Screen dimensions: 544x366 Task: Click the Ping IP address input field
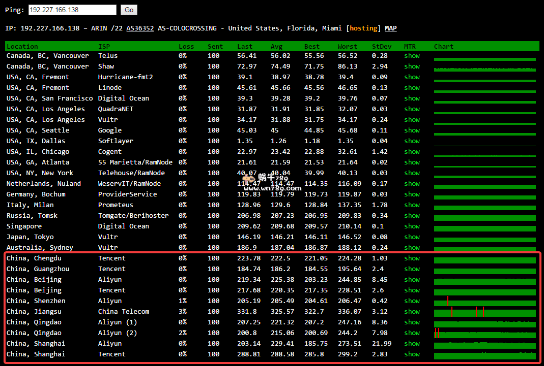coord(72,10)
